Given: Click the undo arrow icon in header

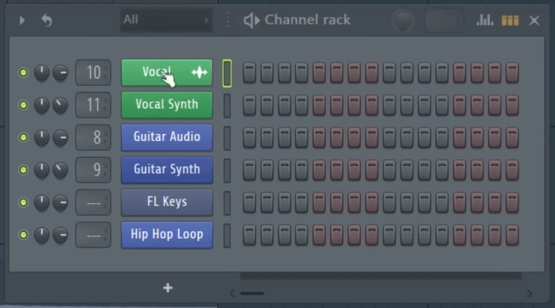Looking at the screenshot, I should click(47, 20).
